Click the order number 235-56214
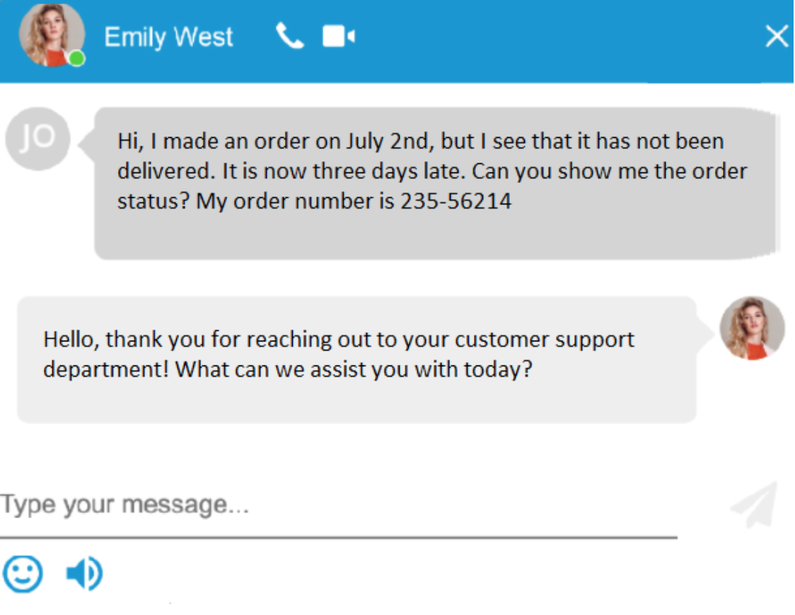This screenshot has width=795, height=615. pyautogui.click(x=455, y=201)
